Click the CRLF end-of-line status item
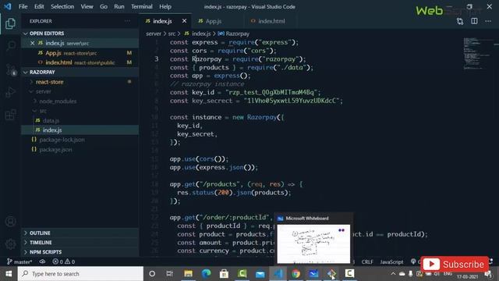The height and width of the screenshot is (281, 499). [x=367, y=261]
